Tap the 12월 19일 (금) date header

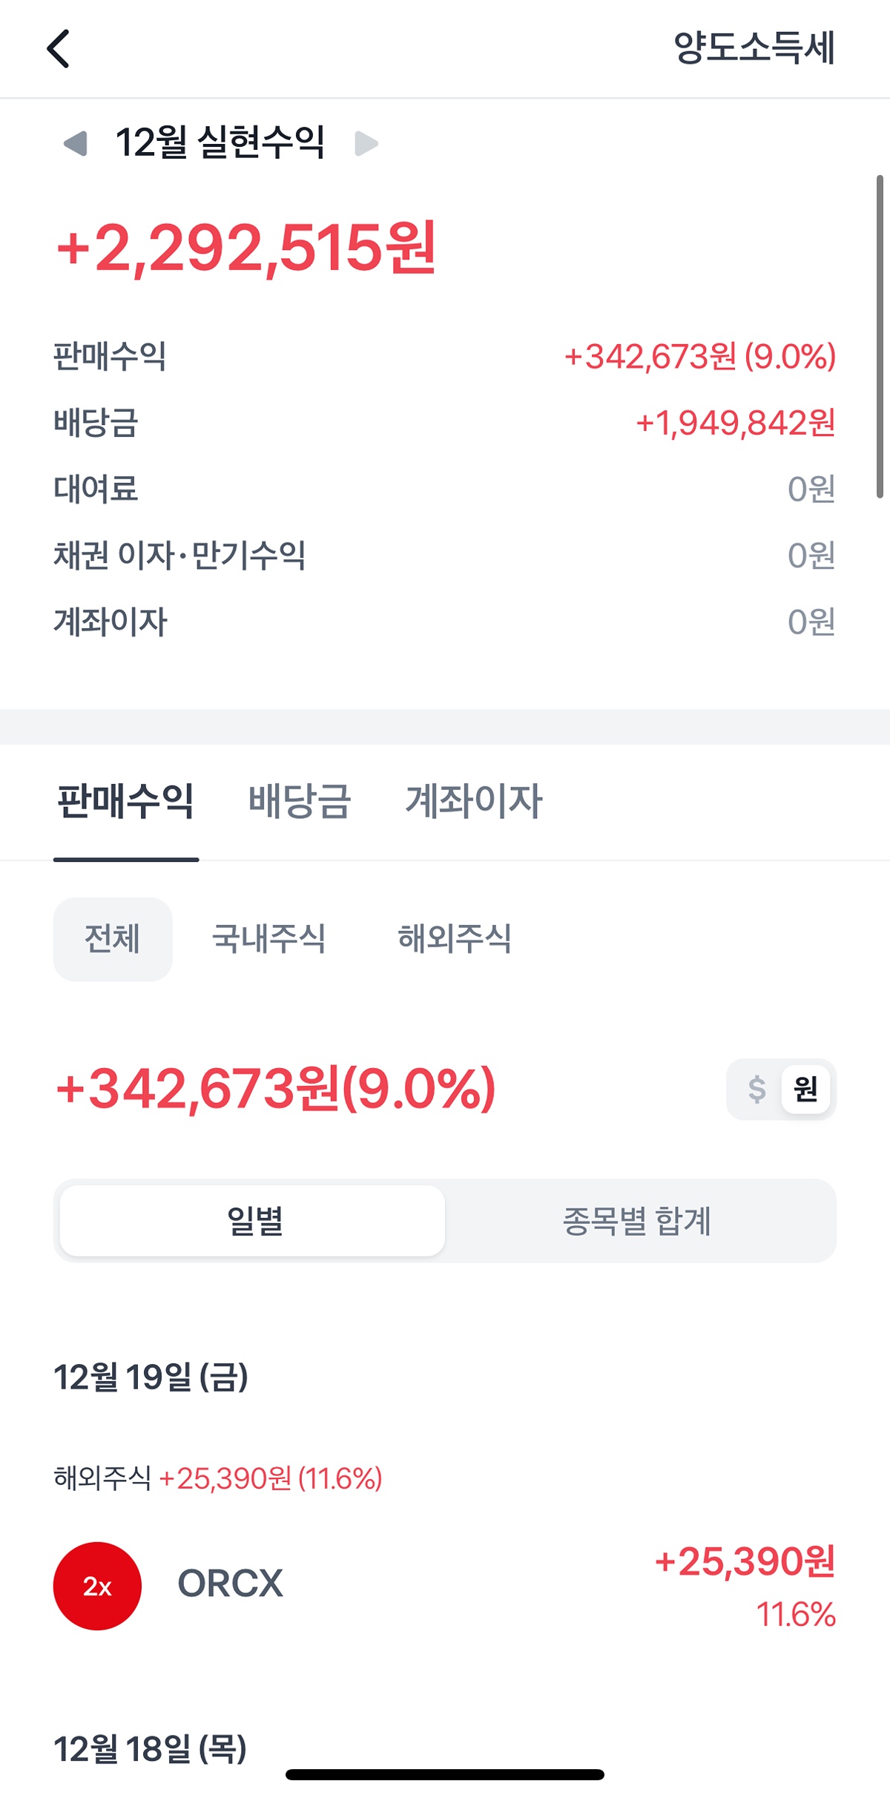(x=151, y=1377)
